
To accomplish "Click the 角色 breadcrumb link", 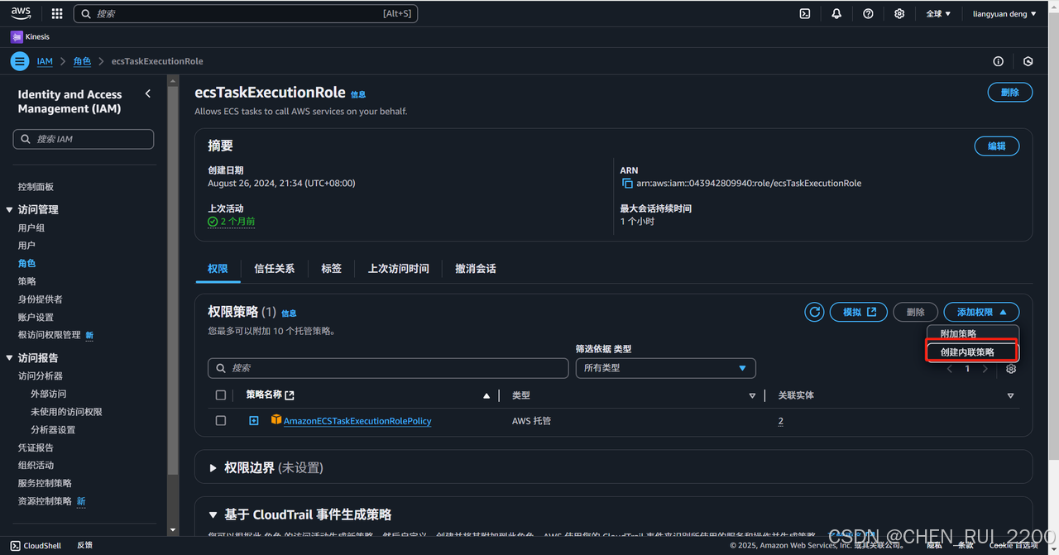I will [82, 61].
